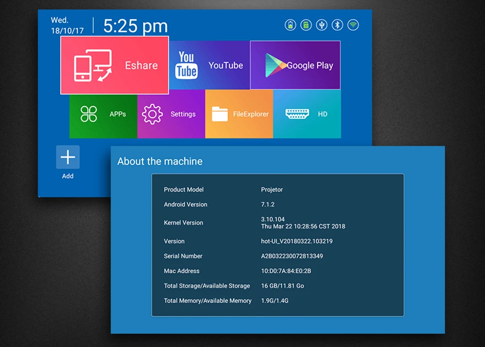
Task: Select the Version row label
Action: coord(174,241)
